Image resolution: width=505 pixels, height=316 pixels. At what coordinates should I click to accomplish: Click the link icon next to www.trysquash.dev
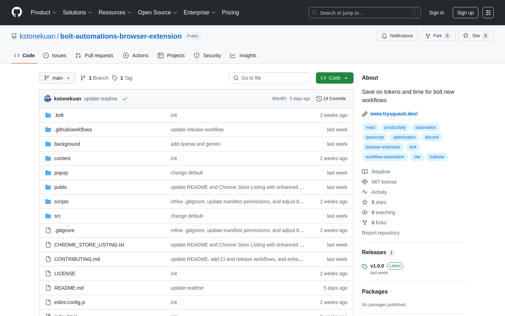tap(365, 114)
